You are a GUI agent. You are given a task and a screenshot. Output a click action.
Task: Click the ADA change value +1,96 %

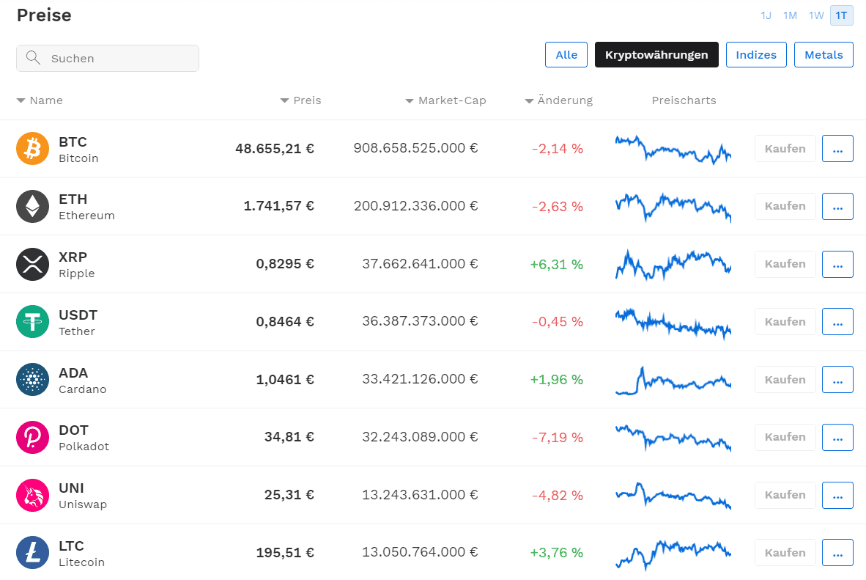click(557, 380)
